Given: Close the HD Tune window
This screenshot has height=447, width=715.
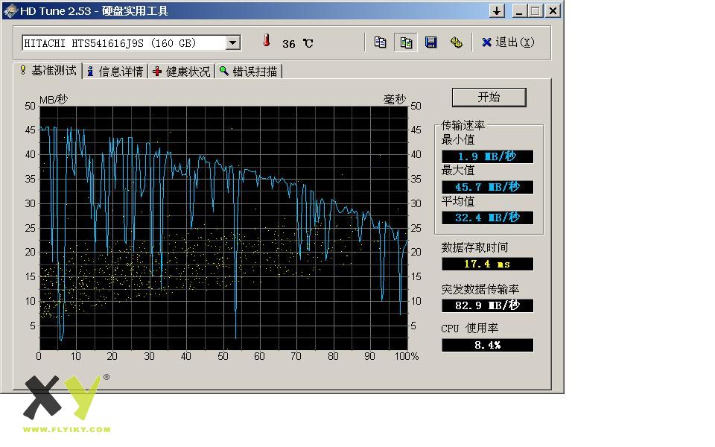Looking at the screenshot, I should point(553,10).
